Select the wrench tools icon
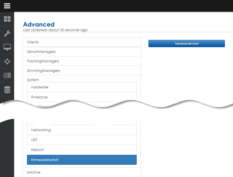 pos(7,33)
